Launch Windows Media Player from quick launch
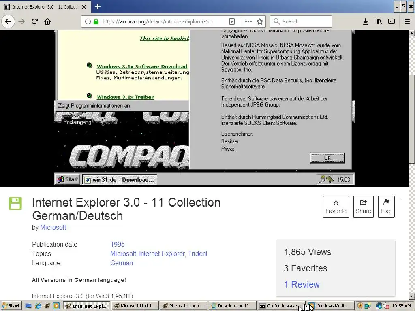 point(56,306)
